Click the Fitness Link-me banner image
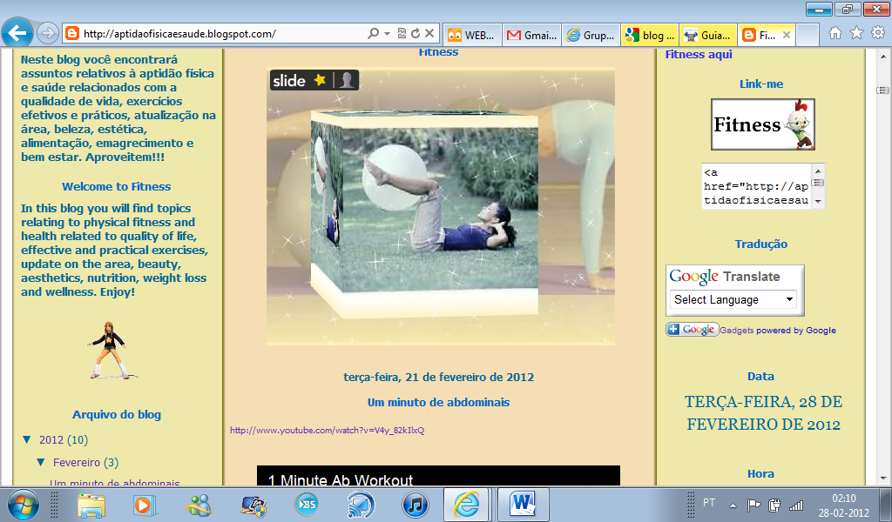 [762, 124]
